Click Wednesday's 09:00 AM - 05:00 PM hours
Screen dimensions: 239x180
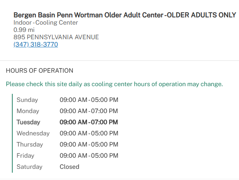tap(89, 133)
